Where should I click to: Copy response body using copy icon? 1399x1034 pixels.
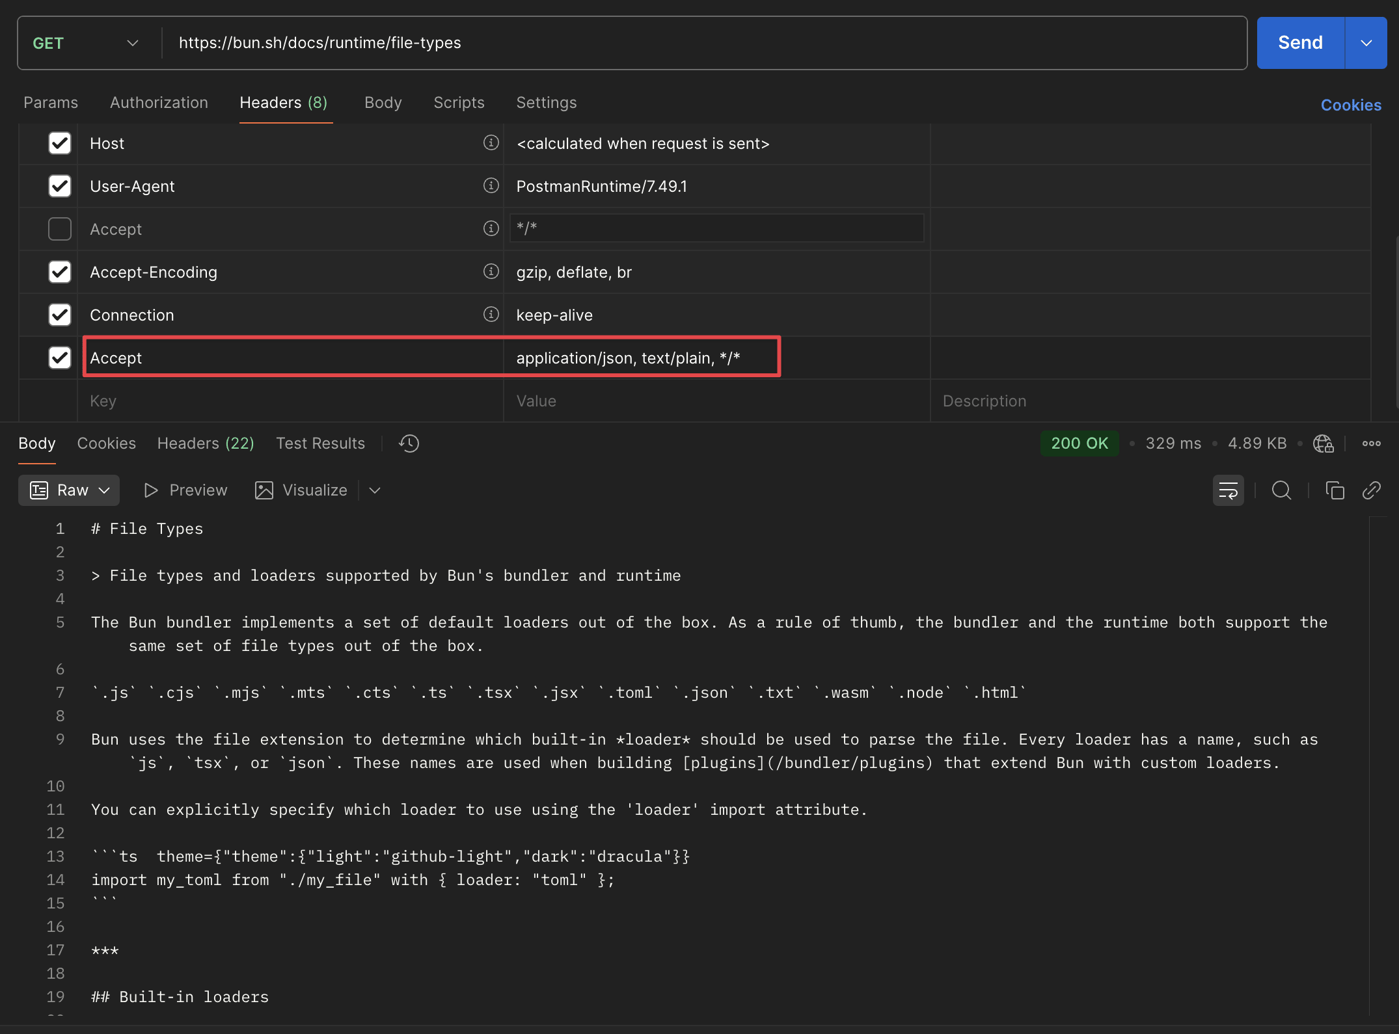[x=1335, y=490]
